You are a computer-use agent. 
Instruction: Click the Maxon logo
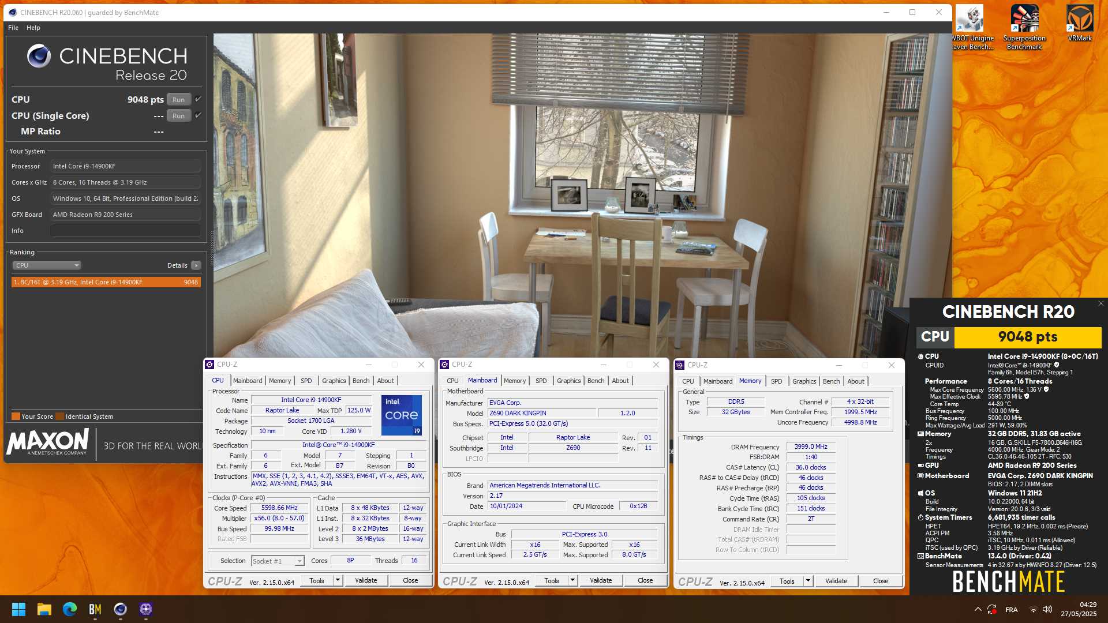click(x=48, y=442)
